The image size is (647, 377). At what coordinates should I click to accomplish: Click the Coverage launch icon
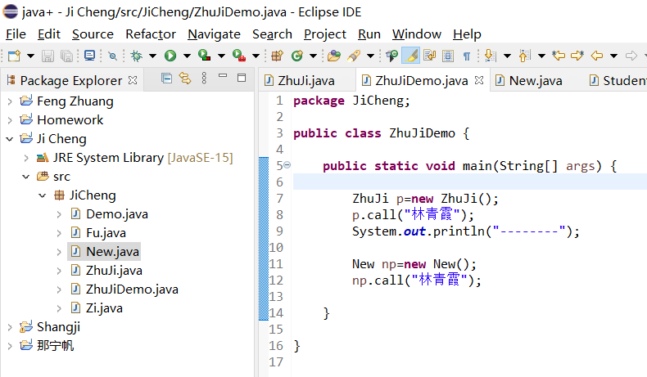pos(204,56)
